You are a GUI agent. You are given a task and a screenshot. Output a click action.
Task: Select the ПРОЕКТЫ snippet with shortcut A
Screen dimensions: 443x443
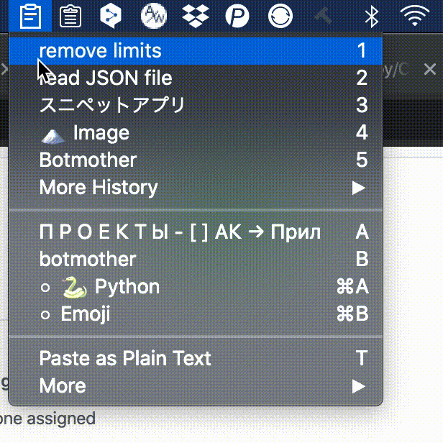tap(196, 232)
